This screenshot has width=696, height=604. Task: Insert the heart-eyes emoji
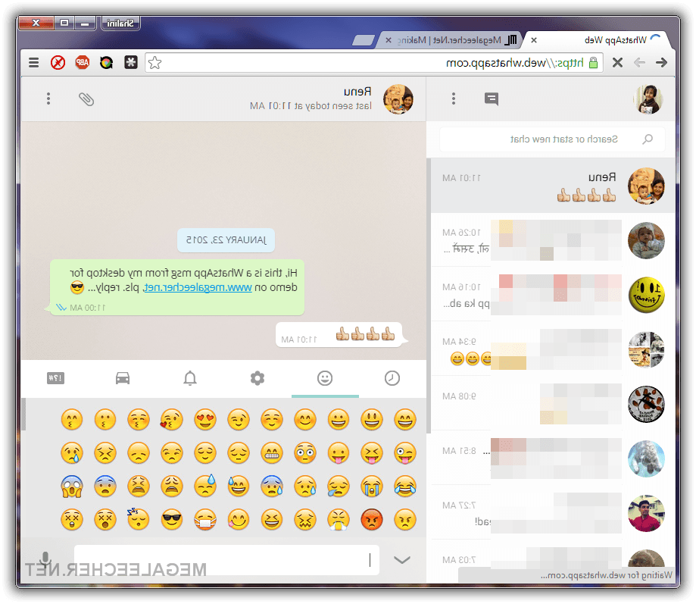pos(205,420)
